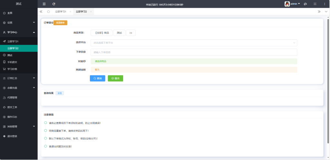
Task: Expand the 订单汇总 sidebar menu
Action: coord(19,78)
